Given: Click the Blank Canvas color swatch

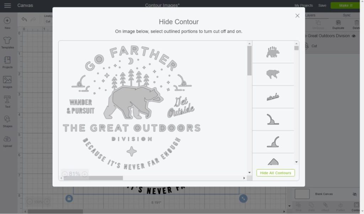Looking at the screenshot, I should [x=302, y=194].
